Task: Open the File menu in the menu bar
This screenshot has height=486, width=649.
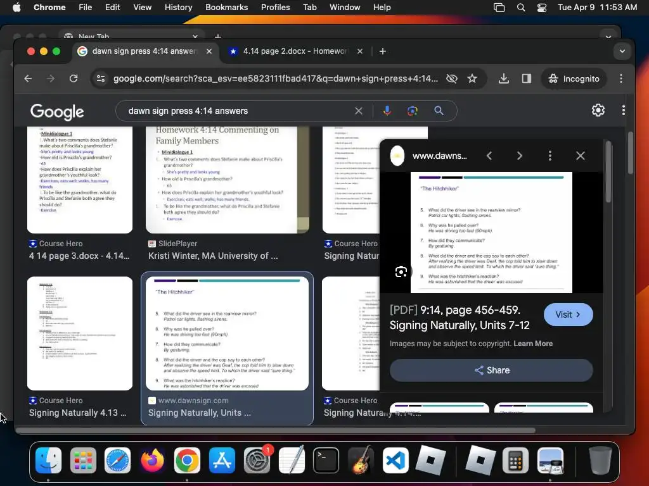Action: [86, 7]
